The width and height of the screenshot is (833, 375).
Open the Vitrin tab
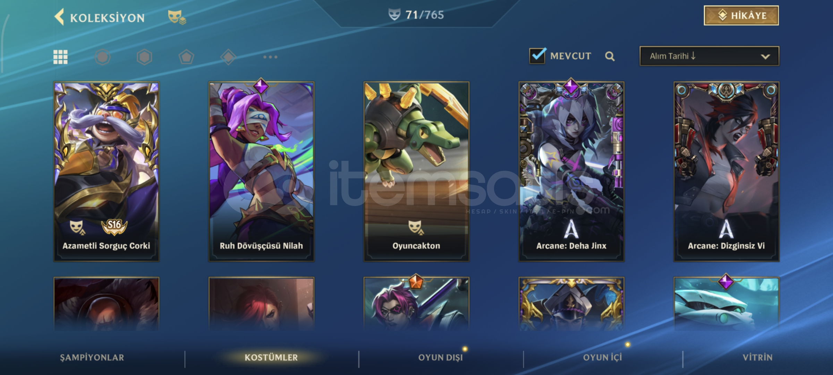tap(758, 358)
